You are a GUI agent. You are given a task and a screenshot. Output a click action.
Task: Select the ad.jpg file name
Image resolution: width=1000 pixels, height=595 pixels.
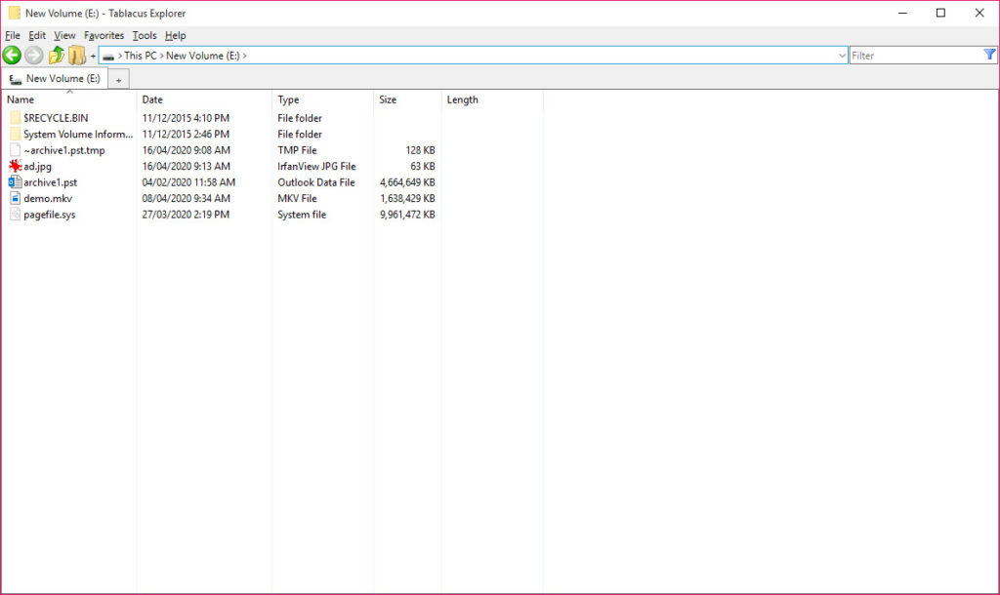(38, 166)
